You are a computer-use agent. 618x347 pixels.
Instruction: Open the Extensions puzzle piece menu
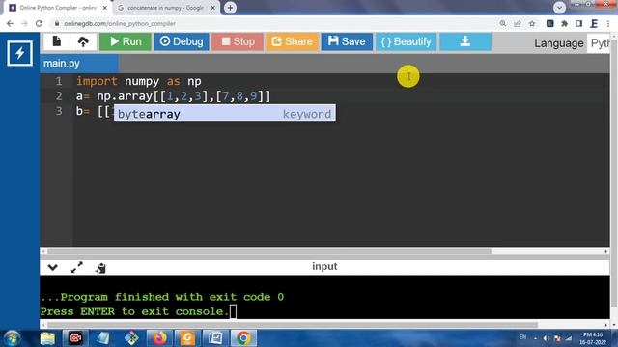[564, 23]
